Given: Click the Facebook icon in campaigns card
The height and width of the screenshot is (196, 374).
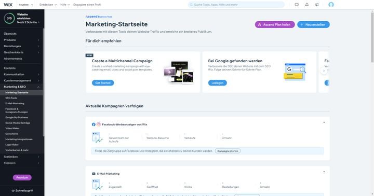Looking at the screenshot, I should click(94, 124).
